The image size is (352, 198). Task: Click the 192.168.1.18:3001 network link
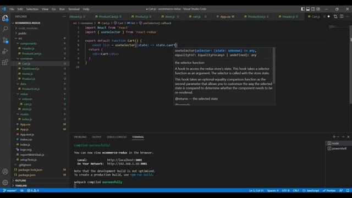click(127, 164)
